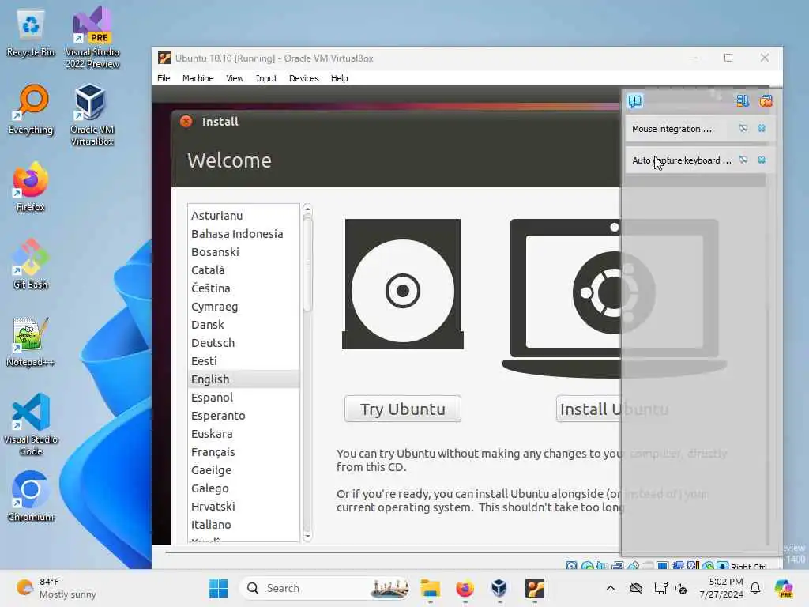Image resolution: width=809 pixels, height=607 pixels.
Task: Open Oracle VM VirtualBox desktop shortcut
Action: (92, 115)
